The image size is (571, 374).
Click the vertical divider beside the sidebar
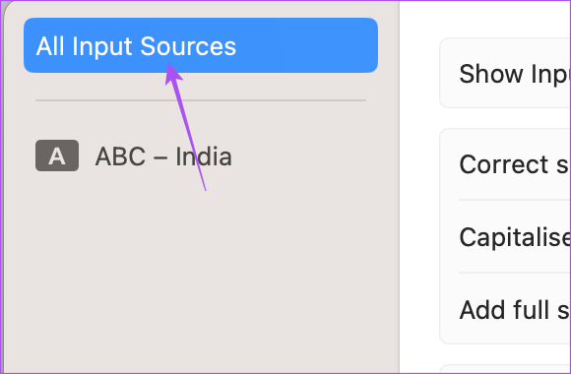coord(400,187)
